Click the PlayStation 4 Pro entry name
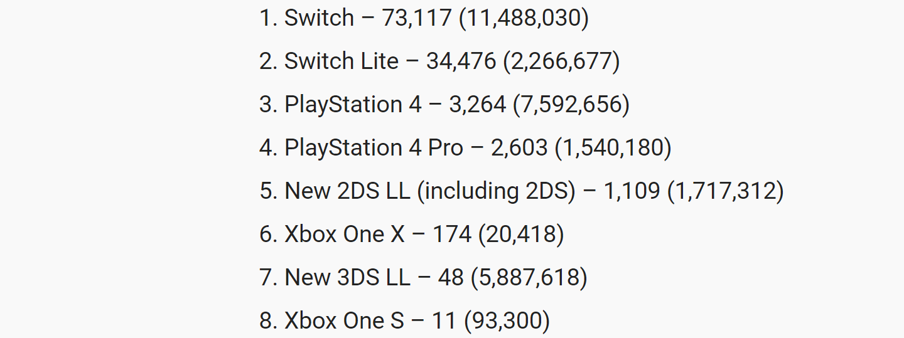904x338 pixels. [374, 147]
